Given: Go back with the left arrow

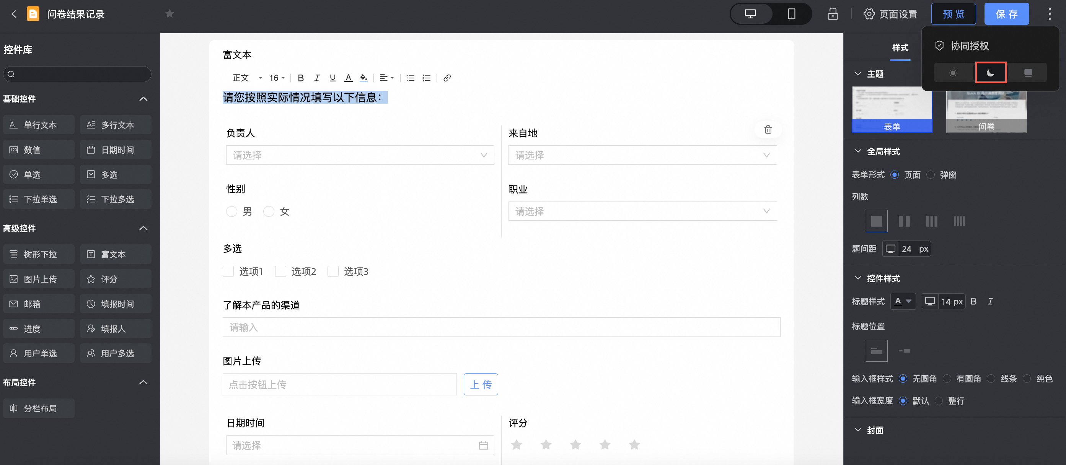Looking at the screenshot, I should click(x=14, y=14).
